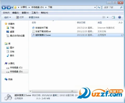125x103 pixels.
Task: Sort by the 类型 column header
Action: coord(100,23)
